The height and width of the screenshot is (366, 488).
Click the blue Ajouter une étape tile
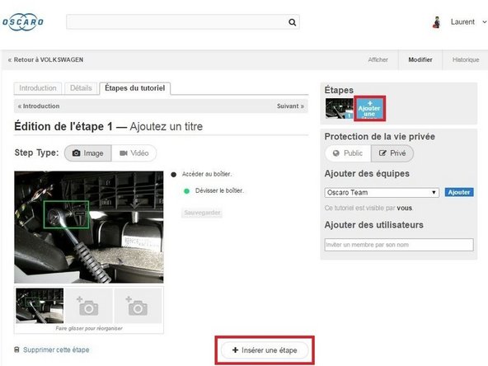pyautogui.click(x=369, y=108)
